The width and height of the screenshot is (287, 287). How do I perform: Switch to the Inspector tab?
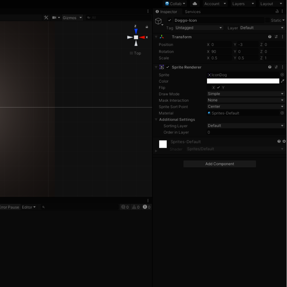(166, 12)
